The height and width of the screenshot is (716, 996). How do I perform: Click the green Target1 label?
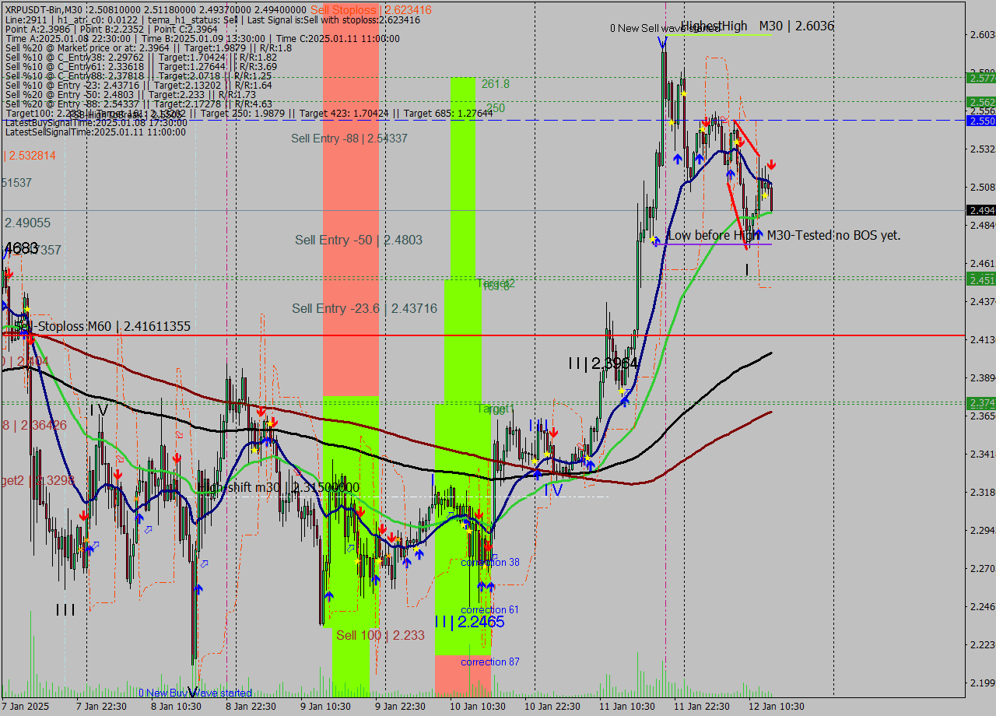tap(496, 409)
